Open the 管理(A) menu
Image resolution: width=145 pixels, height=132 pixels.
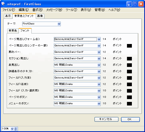(x=100, y=10)
